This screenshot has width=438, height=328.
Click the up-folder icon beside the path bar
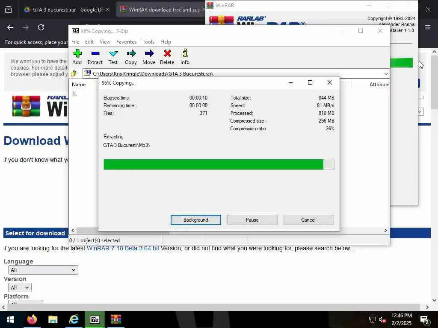(74, 73)
